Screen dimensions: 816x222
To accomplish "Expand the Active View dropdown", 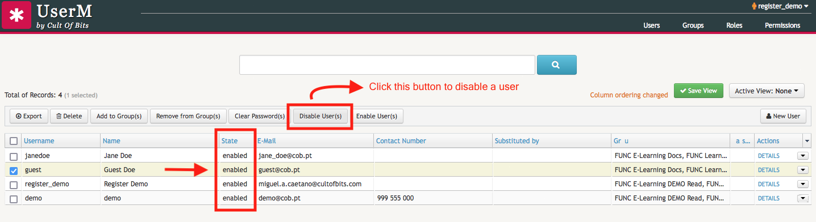I will tap(767, 91).
